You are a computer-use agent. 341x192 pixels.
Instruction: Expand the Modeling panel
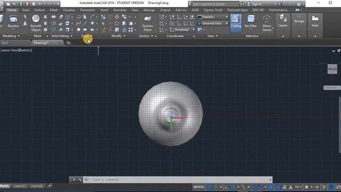tap(11, 36)
